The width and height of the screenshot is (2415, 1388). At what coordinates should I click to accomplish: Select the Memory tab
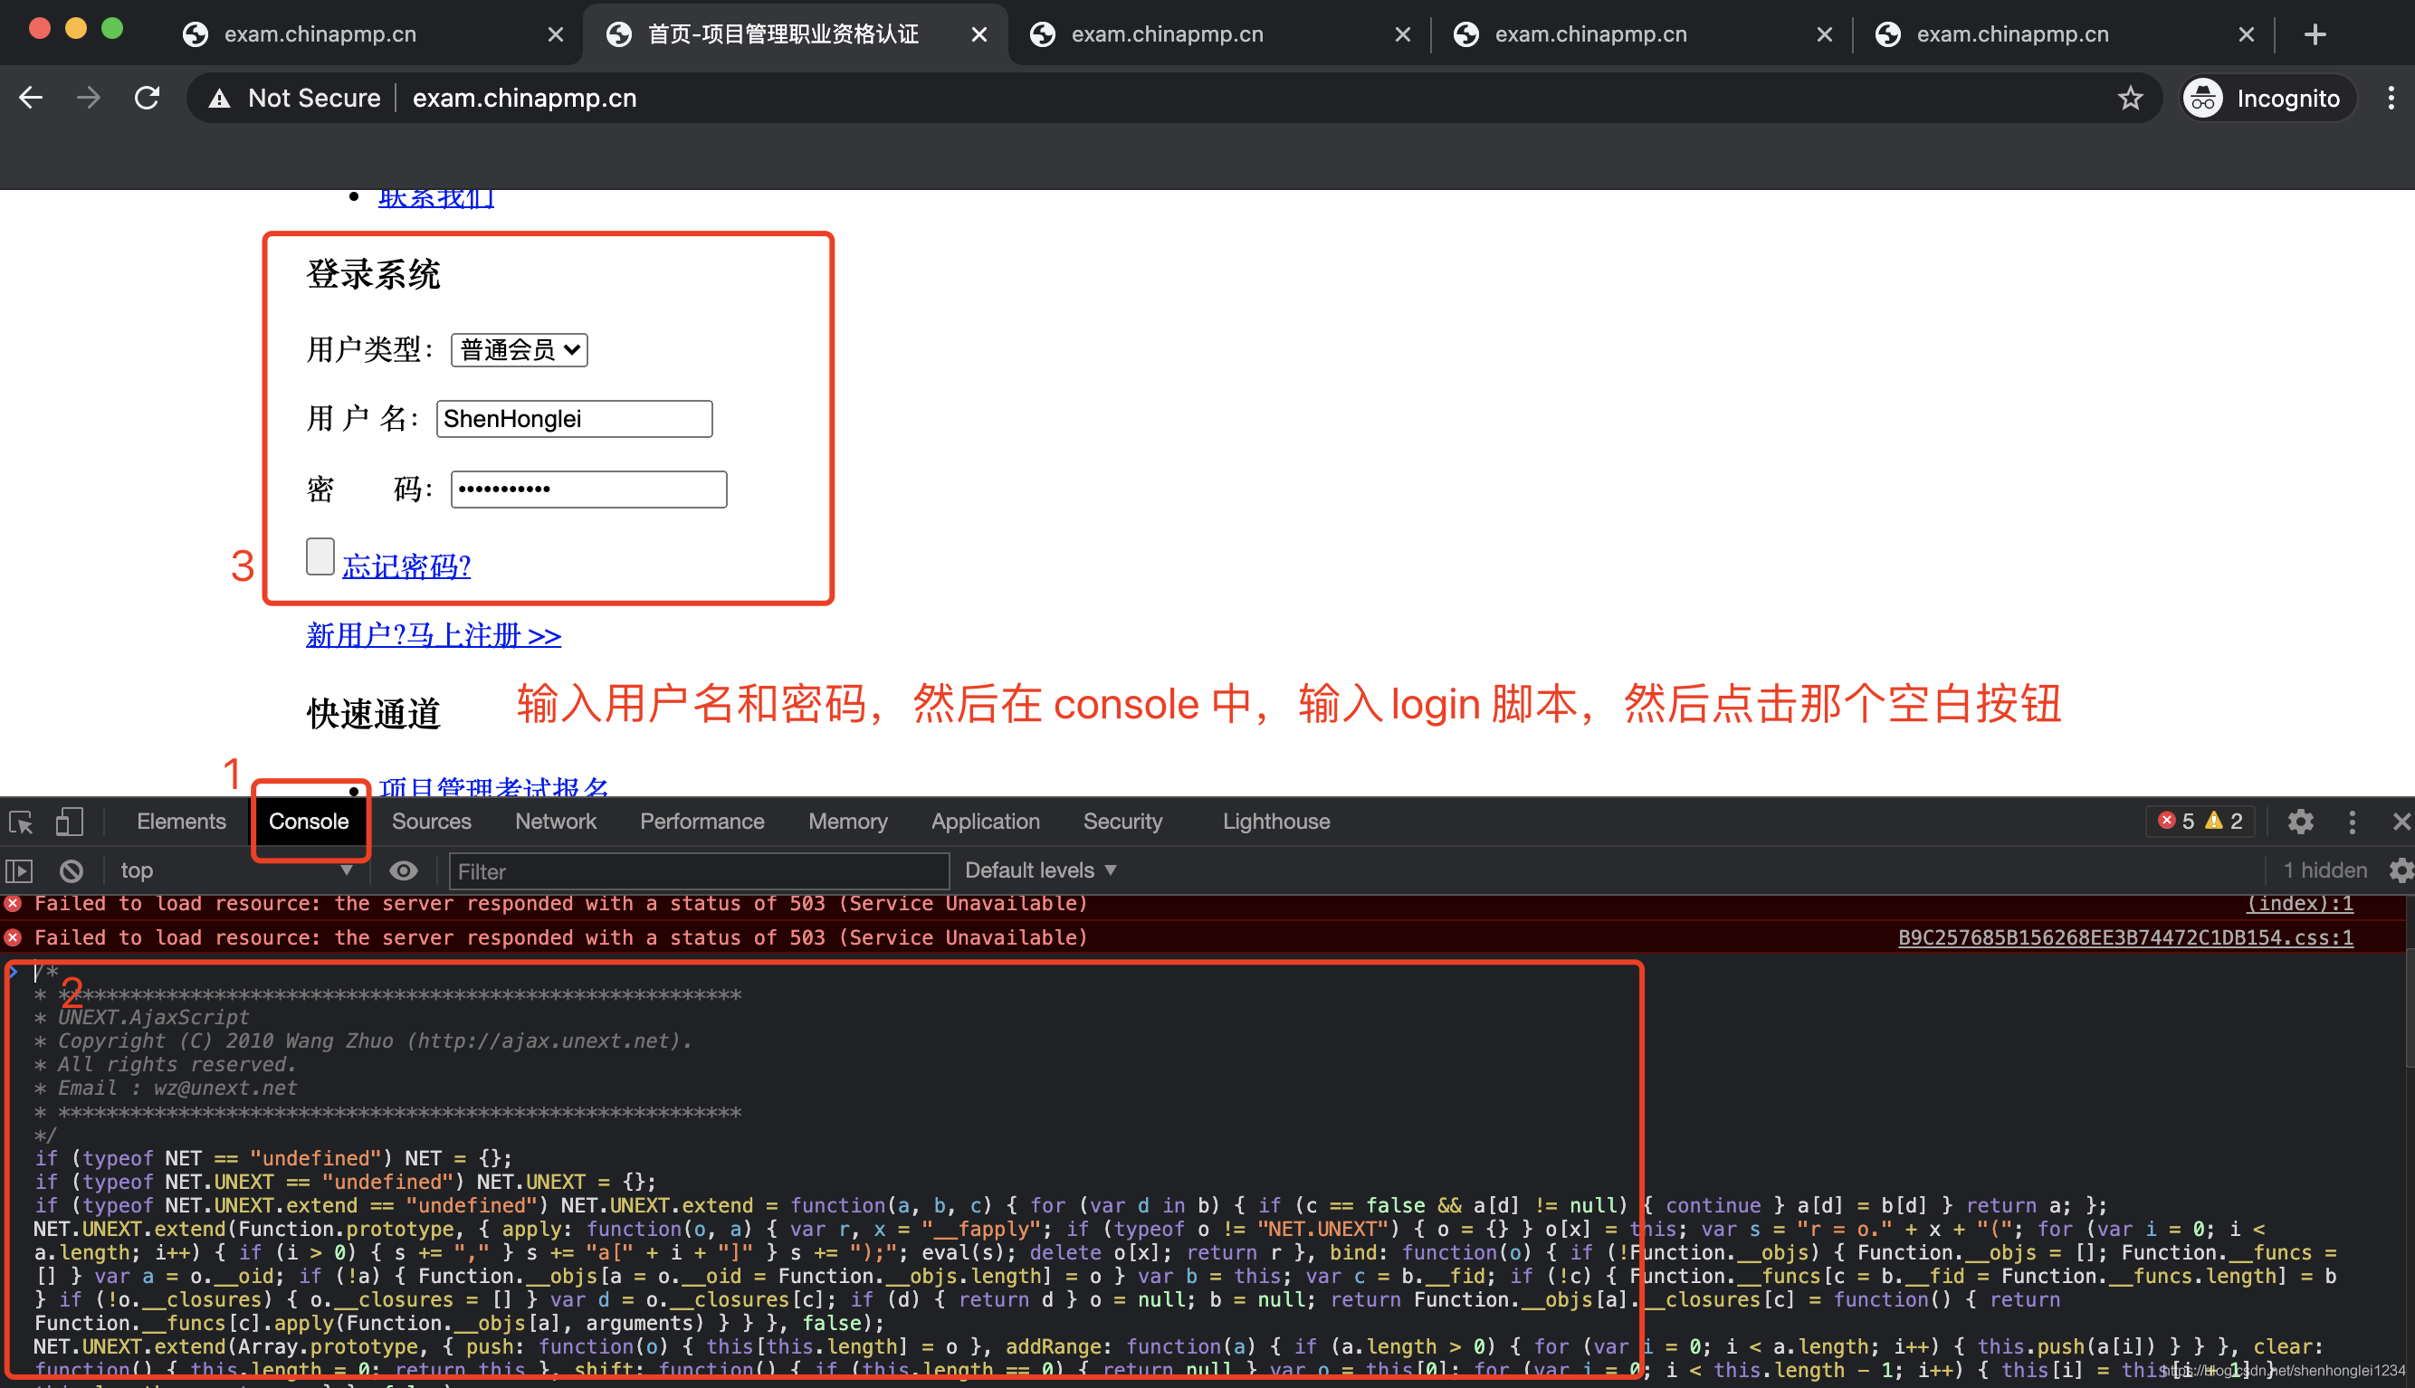tap(848, 822)
